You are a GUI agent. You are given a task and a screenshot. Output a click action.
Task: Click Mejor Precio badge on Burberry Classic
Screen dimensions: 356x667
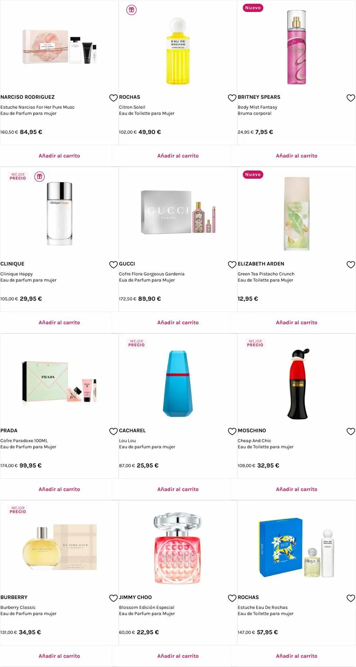tap(18, 510)
